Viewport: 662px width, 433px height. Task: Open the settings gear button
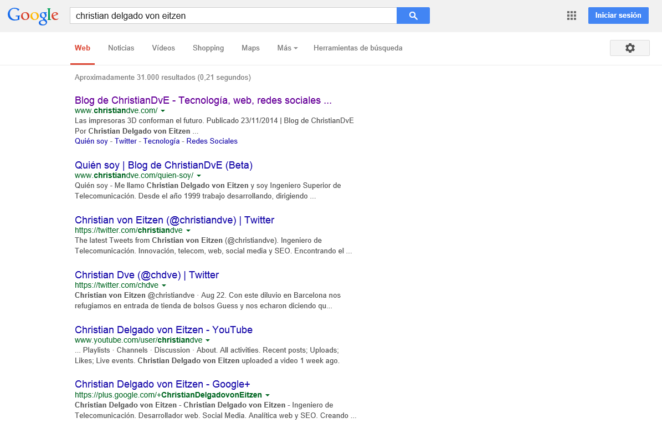coord(629,48)
